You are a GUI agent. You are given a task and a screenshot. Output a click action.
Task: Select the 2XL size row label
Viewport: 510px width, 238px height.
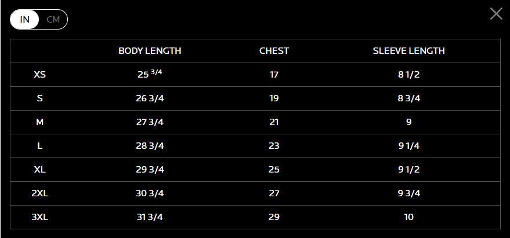(x=39, y=193)
